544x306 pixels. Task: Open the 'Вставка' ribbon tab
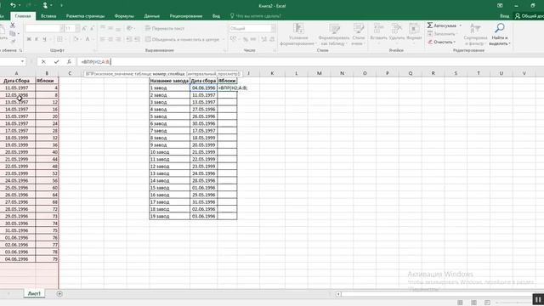(x=48, y=16)
